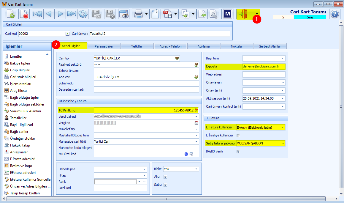Viewport: 344px width, 203px height.
Task: Open Muhasebe cari türü dropdown
Action: [196, 142]
